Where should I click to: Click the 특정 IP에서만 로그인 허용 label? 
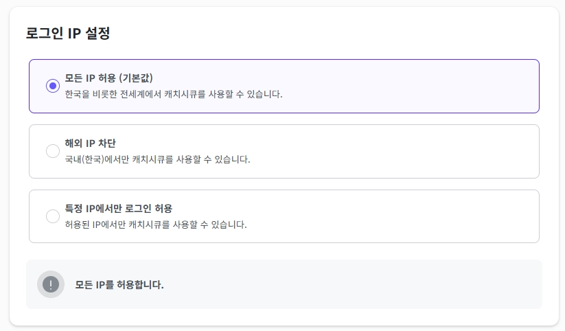point(118,208)
